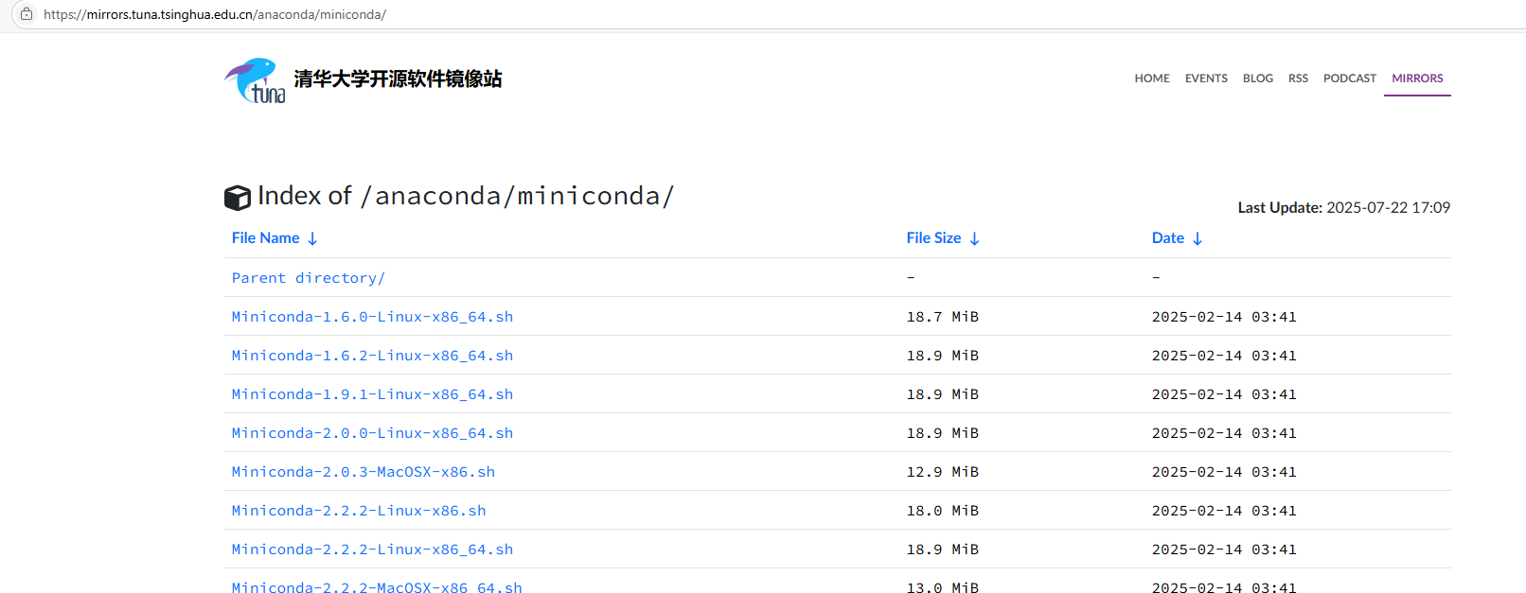Open the PODCAST nav item

tap(1350, 78)
